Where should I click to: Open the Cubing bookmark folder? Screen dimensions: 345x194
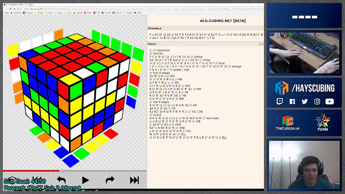pos(58,13)
